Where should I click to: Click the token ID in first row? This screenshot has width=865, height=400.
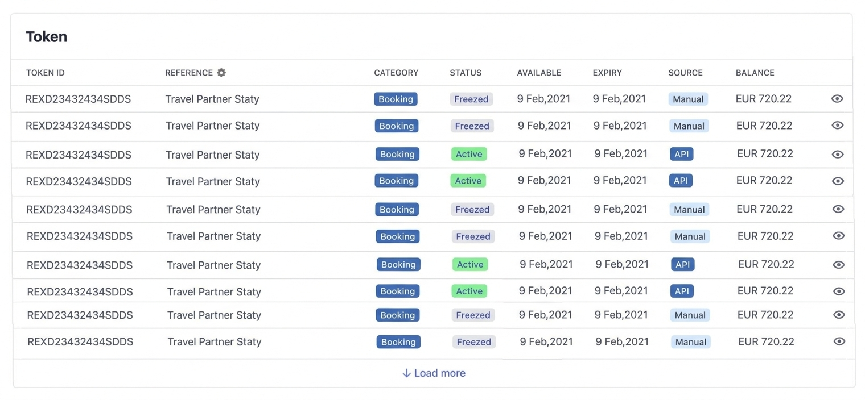coord(78,99)
